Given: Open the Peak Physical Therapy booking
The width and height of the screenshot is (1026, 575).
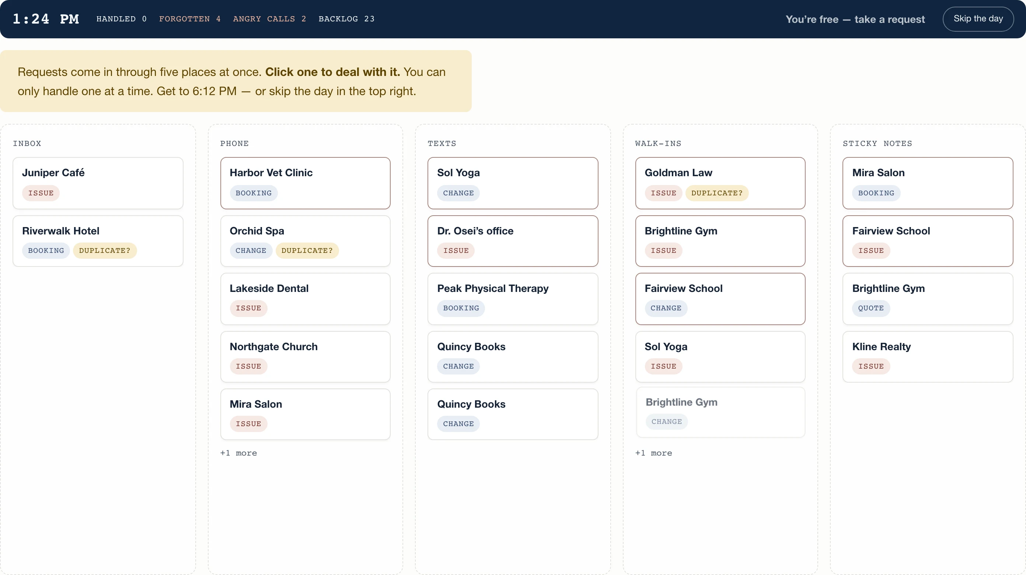Looking at the screenshot, I should point(513,299).
